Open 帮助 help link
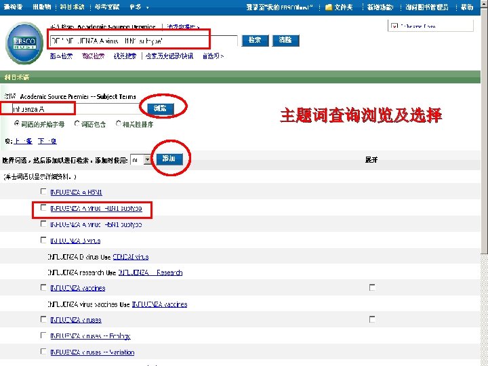The image size is (488, 366). [467, 7]
